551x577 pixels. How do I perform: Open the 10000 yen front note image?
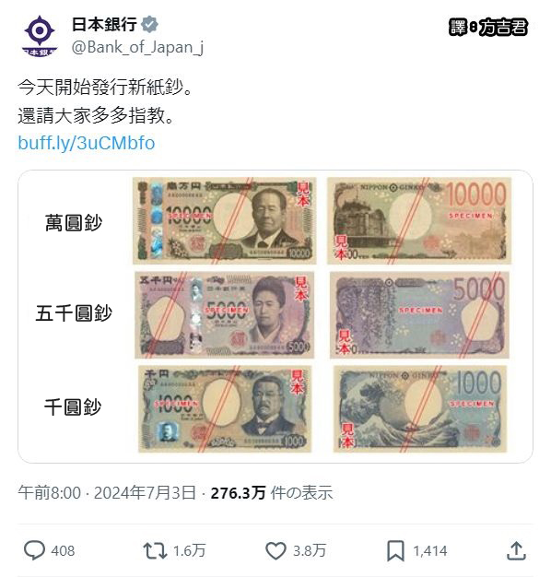click(225, 220)
